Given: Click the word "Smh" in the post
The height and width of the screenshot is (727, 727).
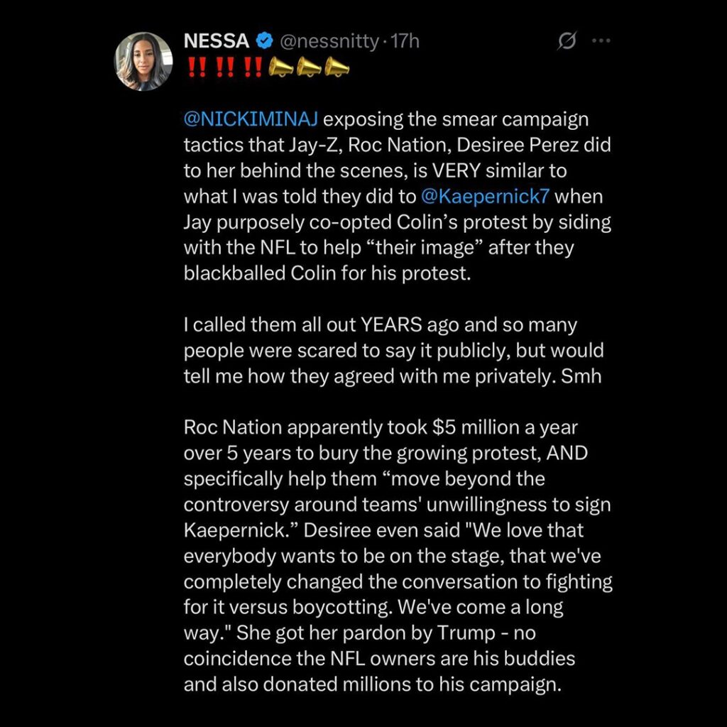Looking at the screenshot, I should (581, 376).
